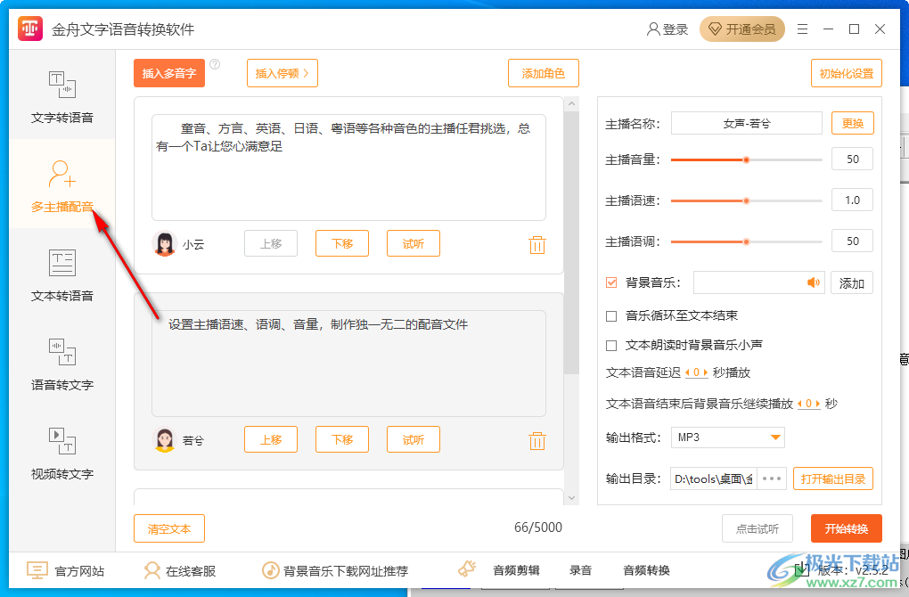Click the speaker icon in 背景音乐 field
The height and width of the screenshot is (597, 909).
pos(814,282)
